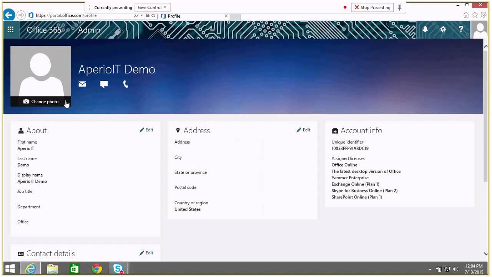This screenshot has width=492, height=277.
Task: Edit the About section
Action: [x=146, y=130]
